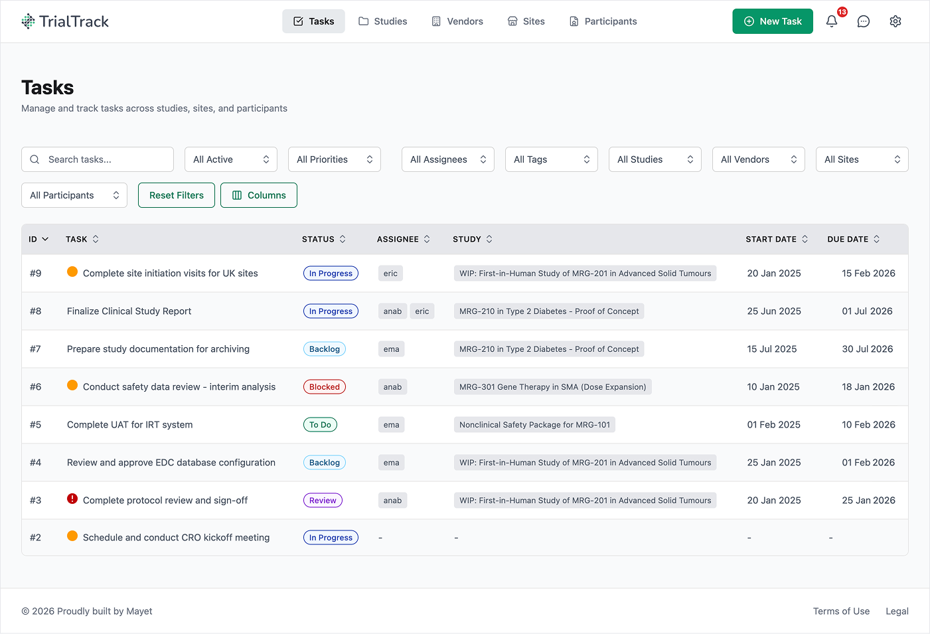
Task: Click the orange priority dot on task #9
Action: (72, 272)
